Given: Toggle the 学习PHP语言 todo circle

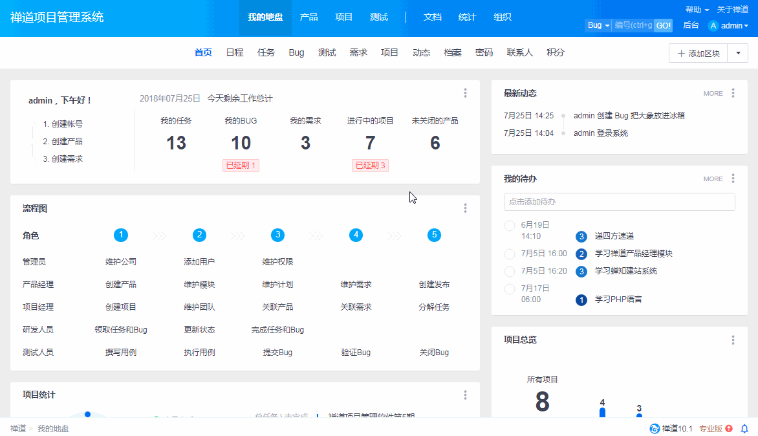Looking at the screenshot, I should (x=509, y=294).
